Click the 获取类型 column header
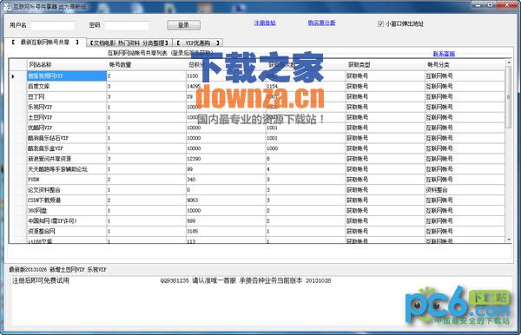Viewport: 521px width, 335px height. 386,64
